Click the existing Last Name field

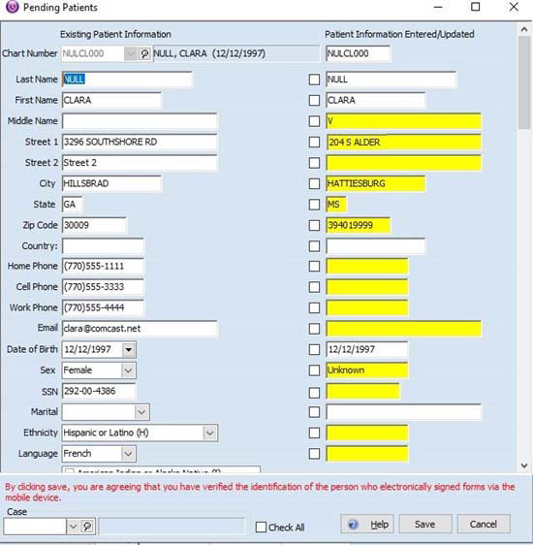(127, 80)
